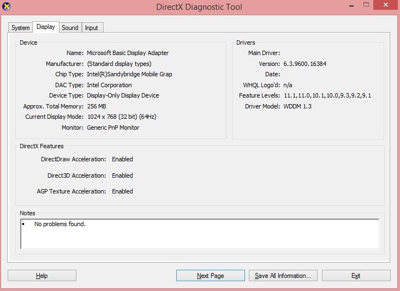Click the DirectX icon in title bar
Screen dimensions: 400x291
7,7
